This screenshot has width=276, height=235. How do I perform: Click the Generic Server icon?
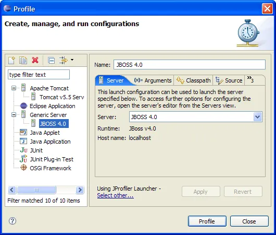pos(23,114)
